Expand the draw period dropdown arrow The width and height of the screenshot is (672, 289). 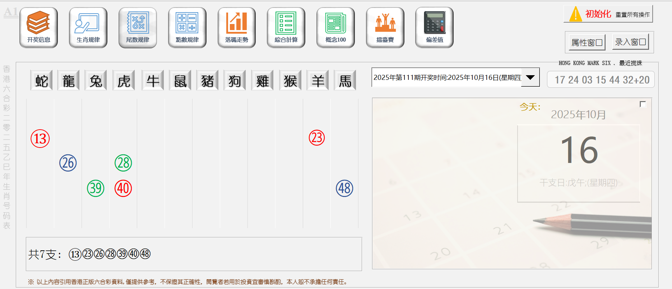530,77
